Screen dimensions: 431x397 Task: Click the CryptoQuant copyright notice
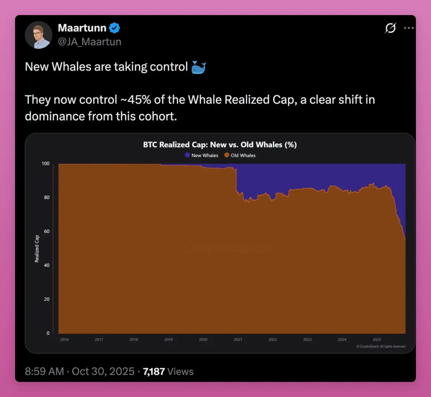tap(381, 347)
